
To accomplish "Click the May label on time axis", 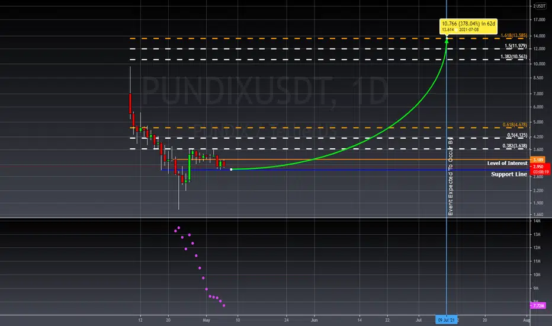I will tap(206, 320).
